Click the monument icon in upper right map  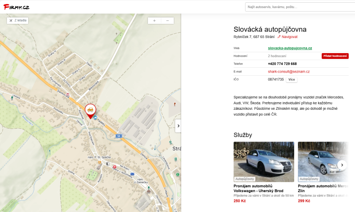(175, 104)
